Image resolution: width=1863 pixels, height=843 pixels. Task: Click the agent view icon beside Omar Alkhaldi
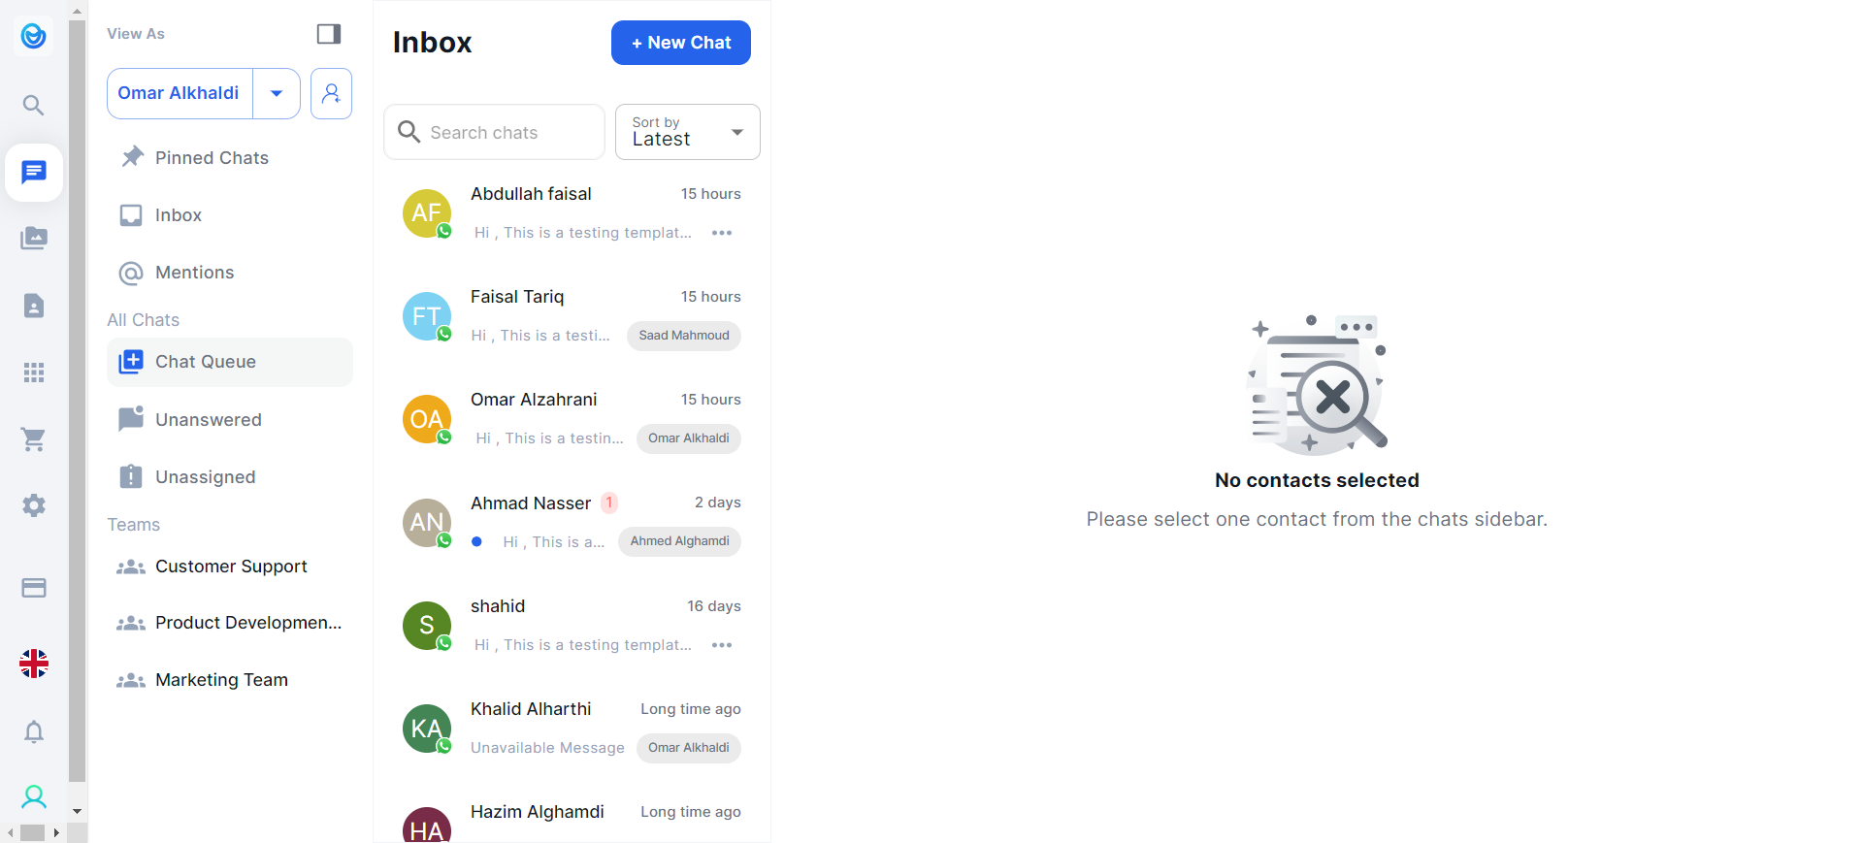tap(331, 93)
